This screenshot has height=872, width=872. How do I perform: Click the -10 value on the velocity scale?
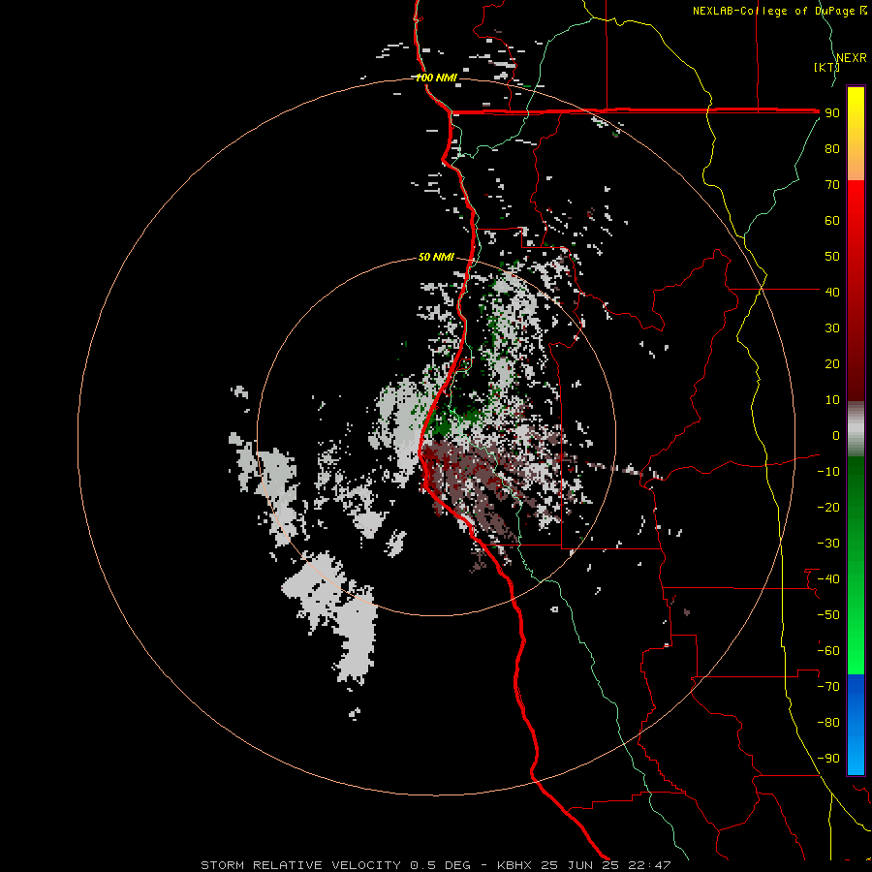(x=828, y=472)
